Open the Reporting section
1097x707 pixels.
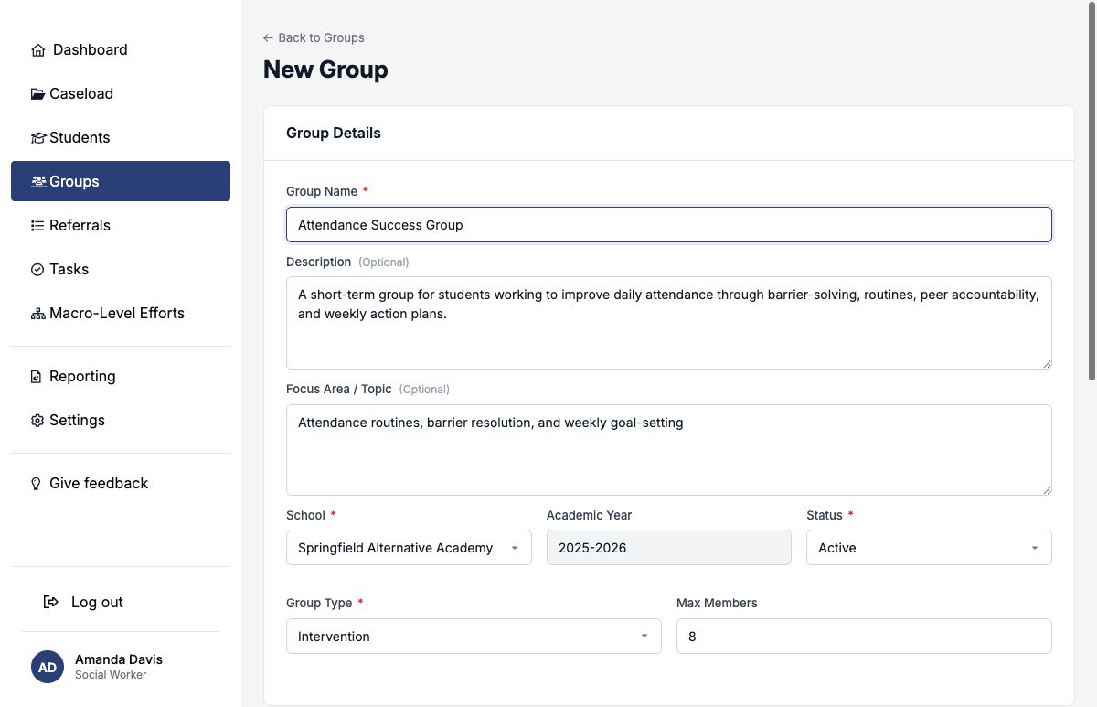[121, 376]
